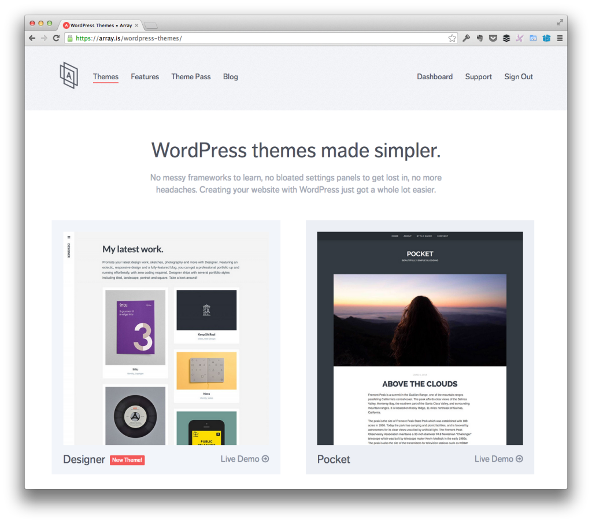Open the Pocket theme preview thumbnail
This screenshot has width=592, height=523.
(x=420, y=338)
